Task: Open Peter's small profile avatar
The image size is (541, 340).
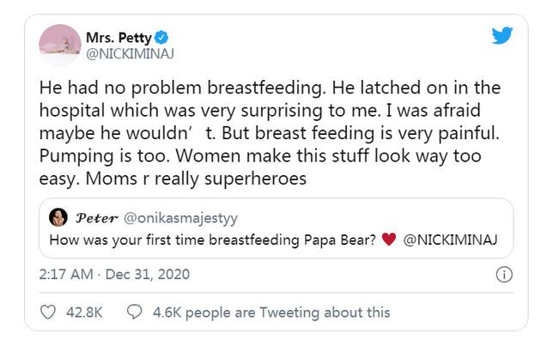Action: pyautogui.click(x=58, y=217)
